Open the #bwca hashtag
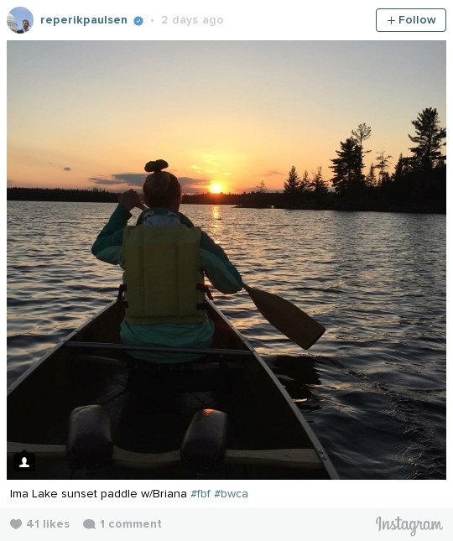 click(231, 494)
